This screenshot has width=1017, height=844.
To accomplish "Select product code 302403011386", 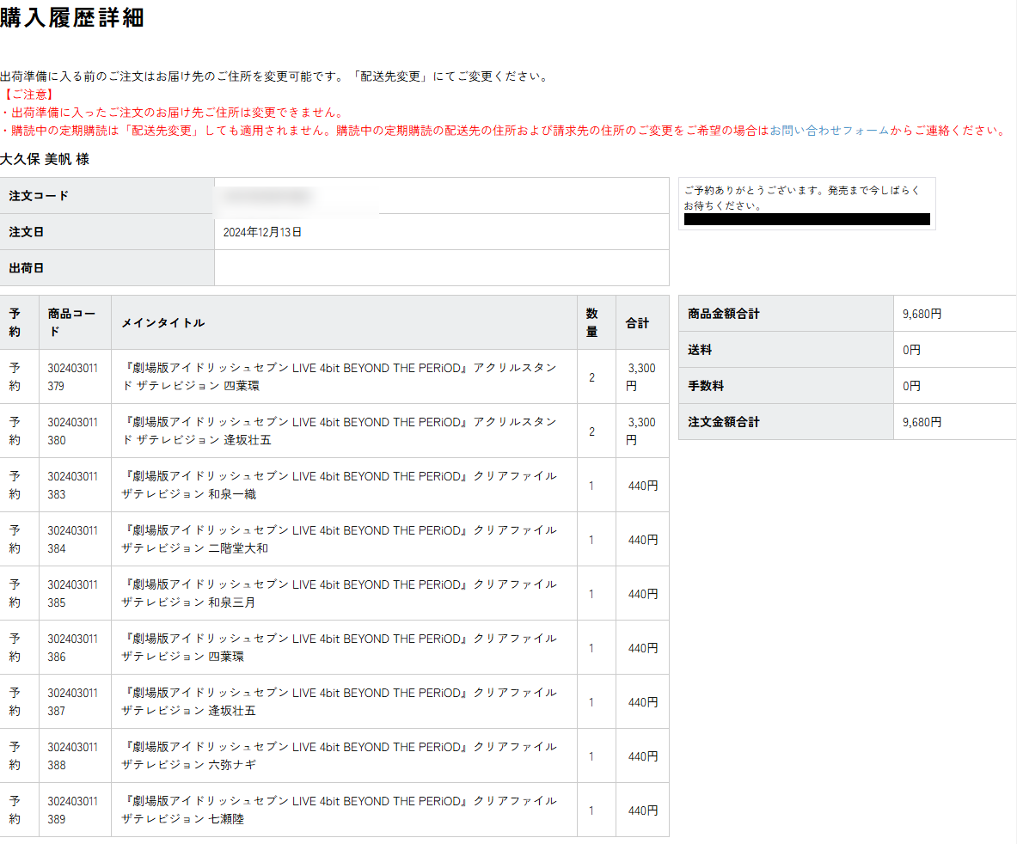I will [x=72, y=647].
